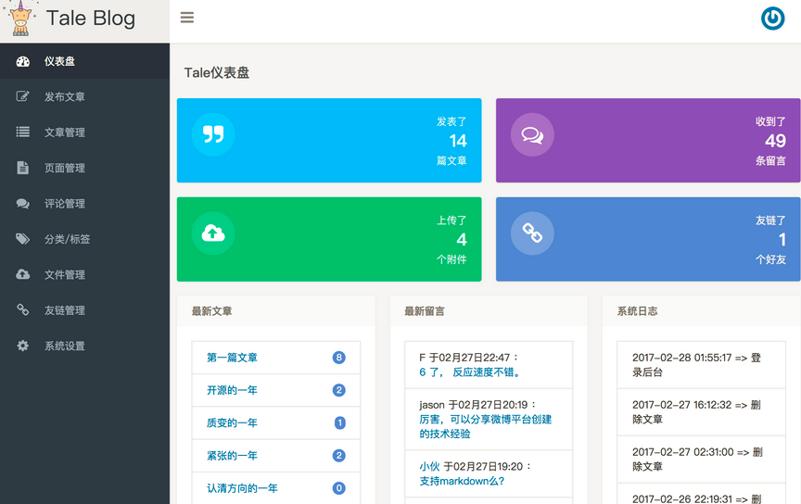
Task: Click the label 篇文章 on blue card
Action: coord(451,160)
